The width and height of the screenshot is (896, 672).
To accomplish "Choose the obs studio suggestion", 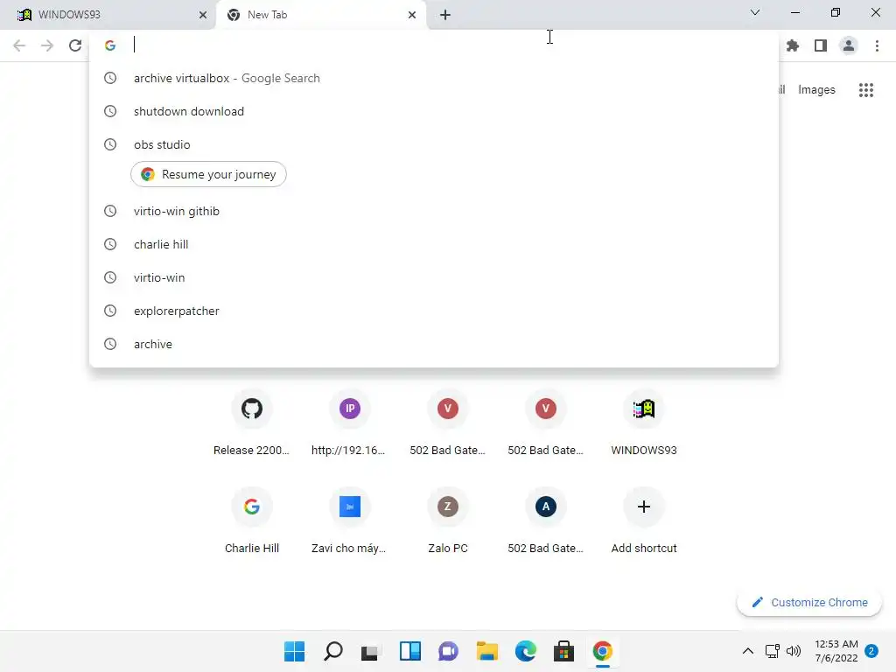I will pyautogui.click(x=434, y=144).
